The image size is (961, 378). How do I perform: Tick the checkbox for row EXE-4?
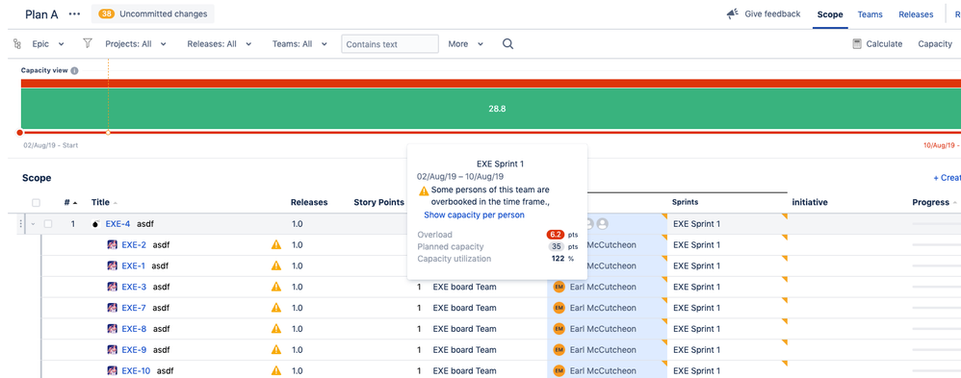48,224
